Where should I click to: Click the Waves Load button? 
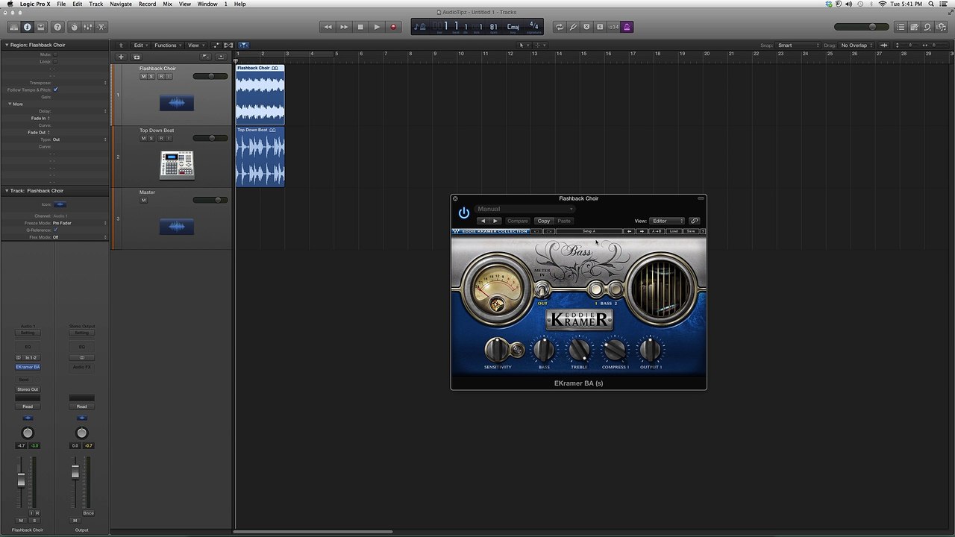[x=674, y=231]
